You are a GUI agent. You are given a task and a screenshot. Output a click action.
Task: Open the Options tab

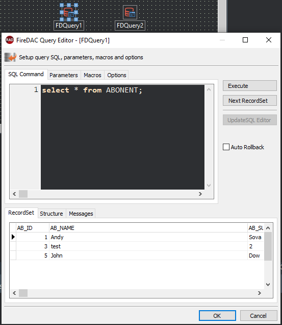tap(116, 75)
